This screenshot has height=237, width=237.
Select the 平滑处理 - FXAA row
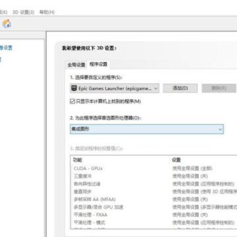point(153,215)
